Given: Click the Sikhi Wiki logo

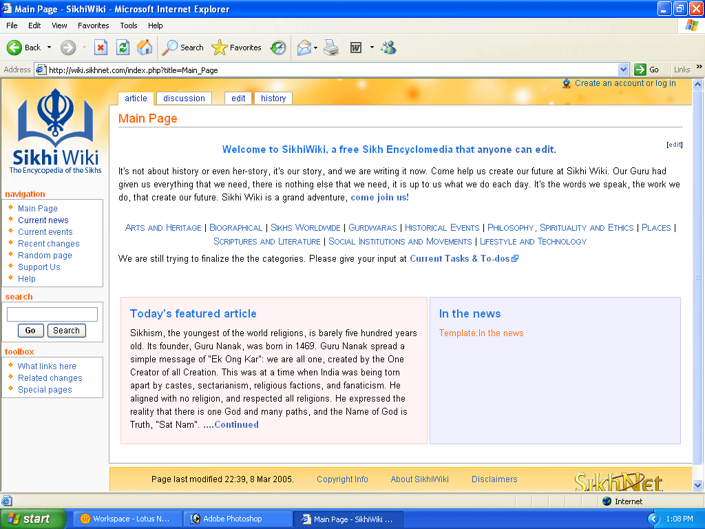Looking at the screenshot, I should tap(55, 132).
